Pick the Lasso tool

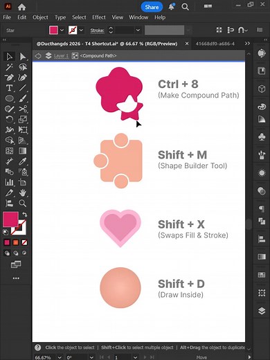coord(23,67)
